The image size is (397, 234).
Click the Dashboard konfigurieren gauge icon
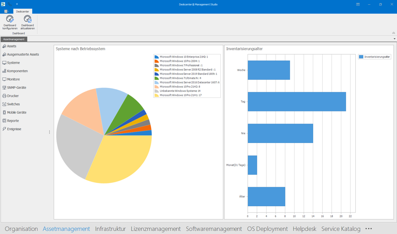pyautogui.click(x=10, y=19)
